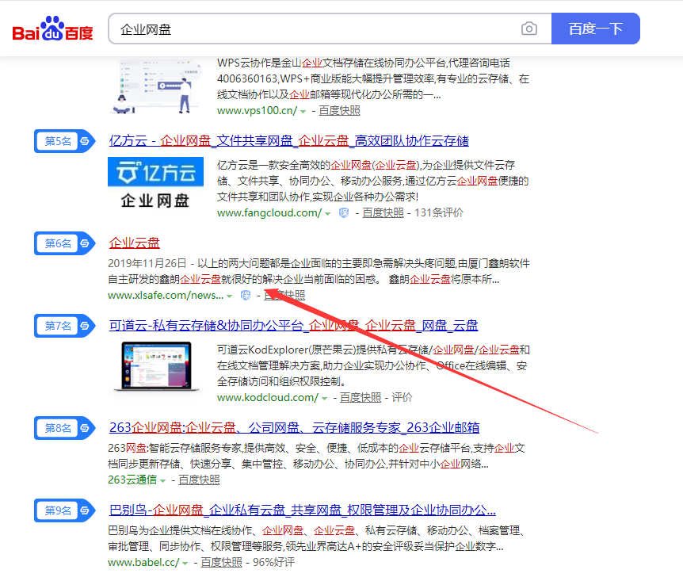Submit search with 百度一下 button
683x581 pixels.
click(596, 29)
